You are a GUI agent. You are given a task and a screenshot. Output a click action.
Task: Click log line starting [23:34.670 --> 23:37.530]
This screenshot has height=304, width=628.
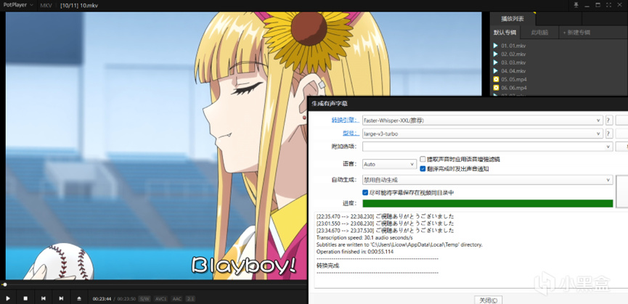point(386,231)
